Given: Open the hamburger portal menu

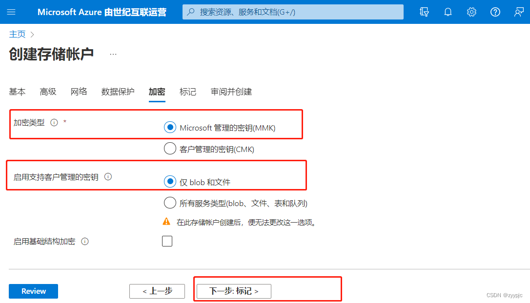Looking at the screenshot, I should click(11, 12).
